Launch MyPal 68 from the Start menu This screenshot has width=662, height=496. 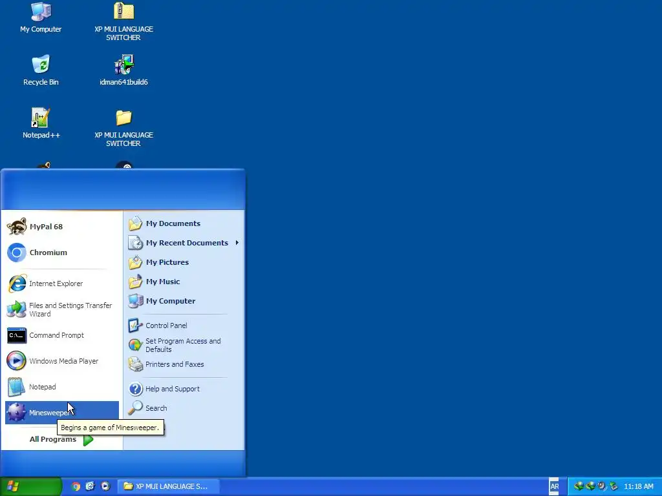(61, 227)
